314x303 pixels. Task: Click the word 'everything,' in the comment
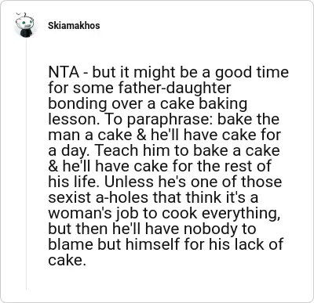[239, 213]
